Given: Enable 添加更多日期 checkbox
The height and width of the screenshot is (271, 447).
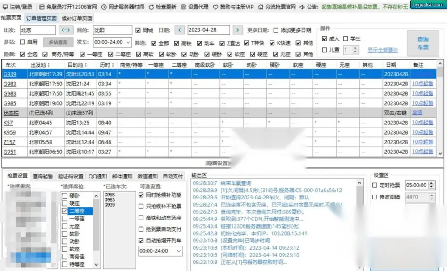Looking at the screenshot, I should tap(276, 30).
